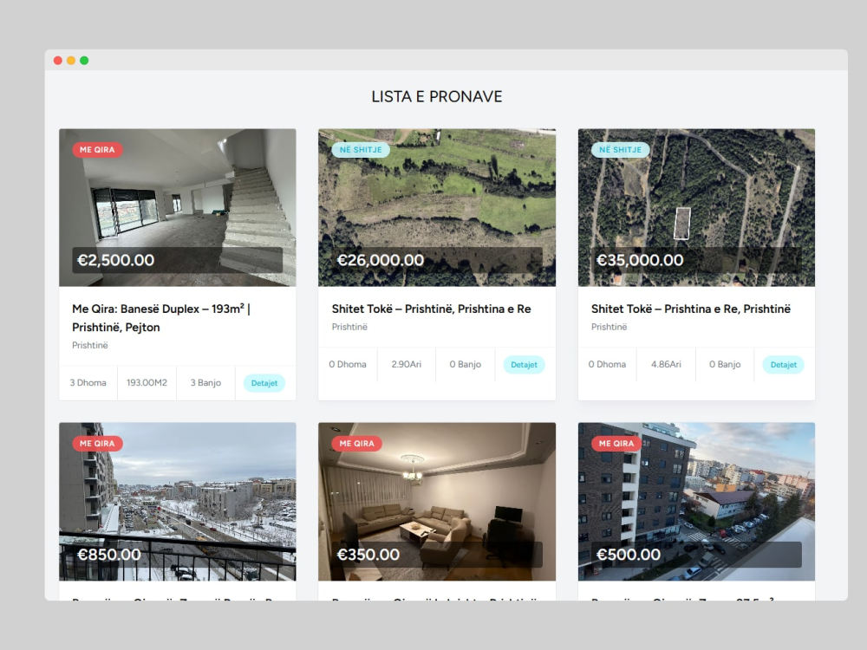Click ME QIRA badge on €500.00 listing
Viewport: 867px width, 650px height.
tap(616, 443)
